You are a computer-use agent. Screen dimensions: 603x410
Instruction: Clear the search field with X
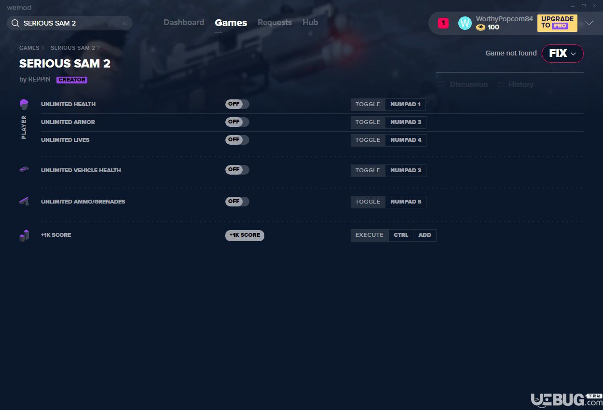click(x=124, y=23)
